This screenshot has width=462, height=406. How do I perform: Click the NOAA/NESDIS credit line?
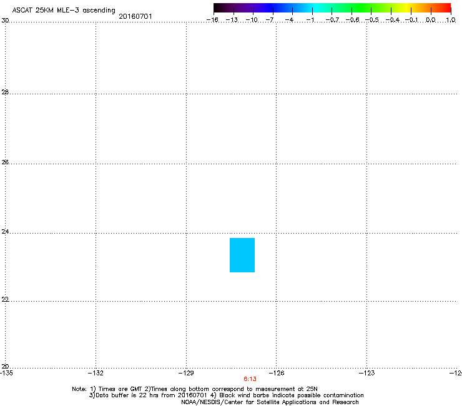270,402
